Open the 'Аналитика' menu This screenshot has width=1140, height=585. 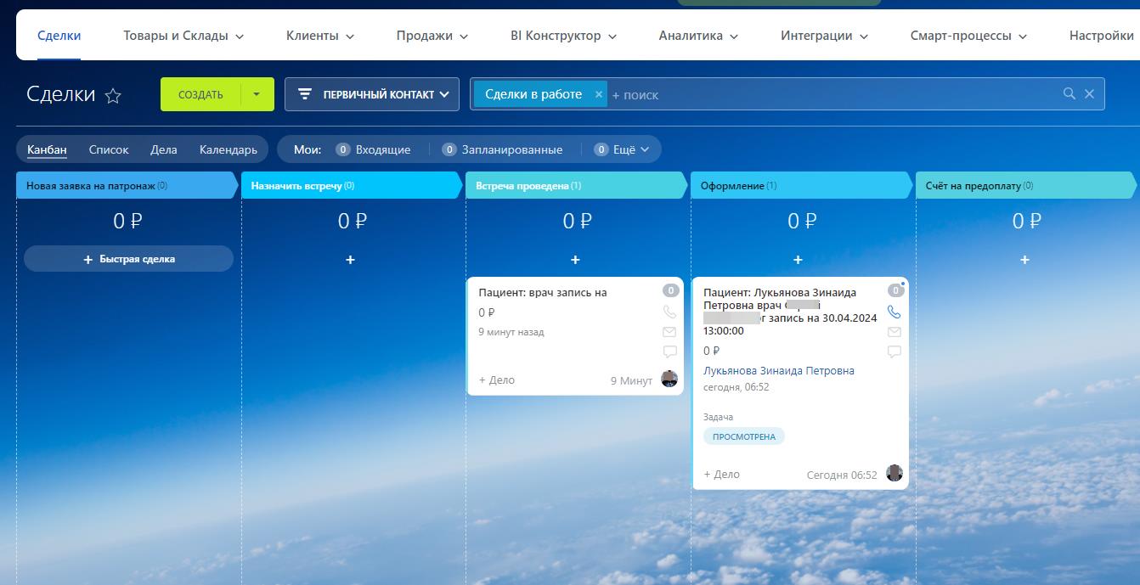(698, 36)
